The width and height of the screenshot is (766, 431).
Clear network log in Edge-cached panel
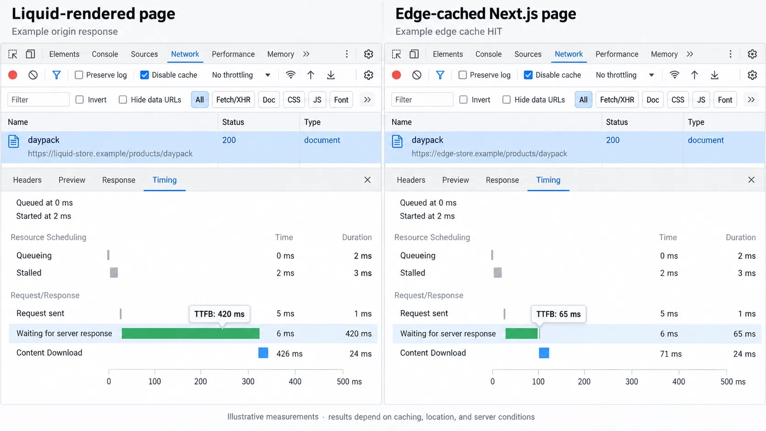(417, 75)
